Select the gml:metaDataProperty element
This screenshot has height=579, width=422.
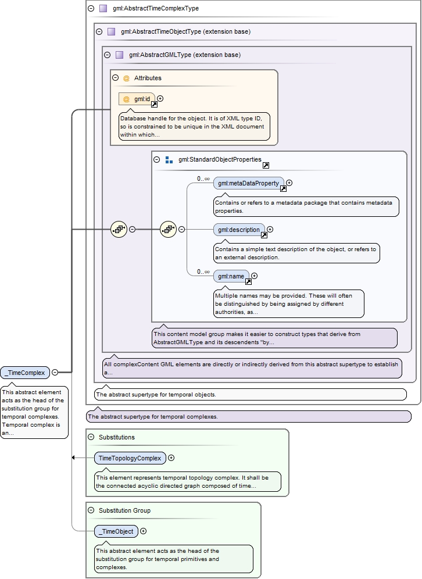coord(248,183)
